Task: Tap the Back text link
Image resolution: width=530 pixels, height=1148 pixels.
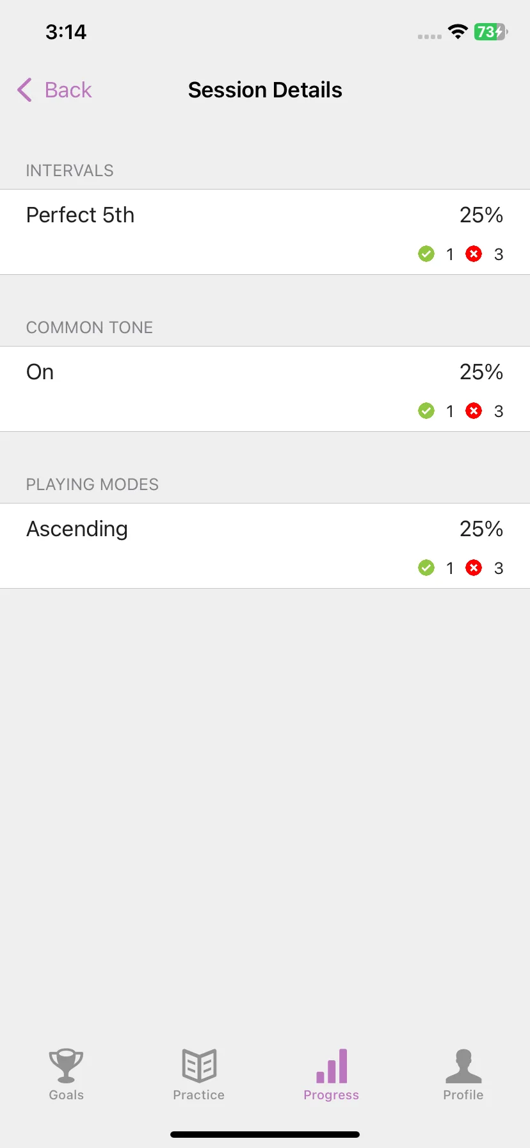Action: (68, 90)
